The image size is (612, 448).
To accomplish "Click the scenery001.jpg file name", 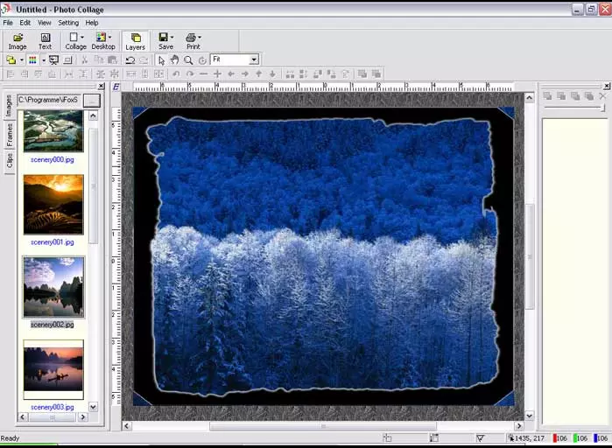I will [x=53, y=242].
